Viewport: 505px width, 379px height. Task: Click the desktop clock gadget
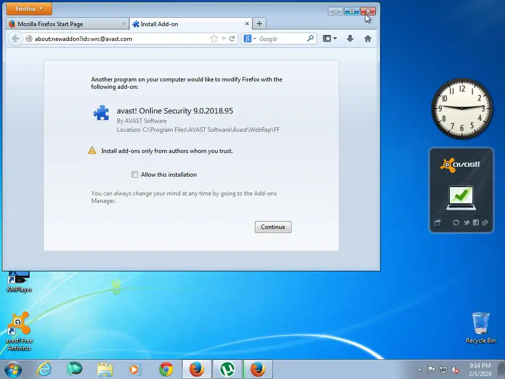pyautogui.click(x=462, y=108)
